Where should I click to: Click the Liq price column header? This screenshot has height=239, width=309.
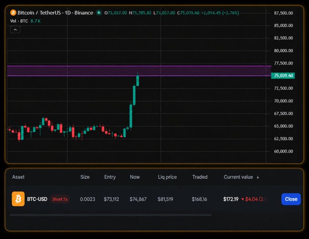[x=167, y=177]
